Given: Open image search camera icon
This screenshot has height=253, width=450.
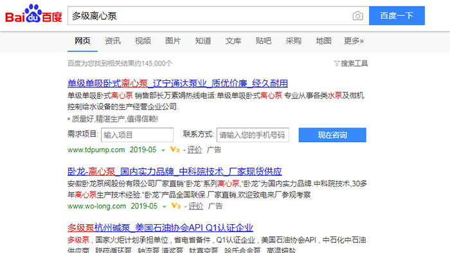Looking at the screenshot, I should click(357, 16).
